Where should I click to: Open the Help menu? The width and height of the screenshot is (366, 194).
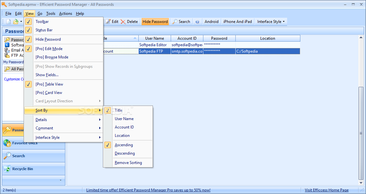(80, 14)
